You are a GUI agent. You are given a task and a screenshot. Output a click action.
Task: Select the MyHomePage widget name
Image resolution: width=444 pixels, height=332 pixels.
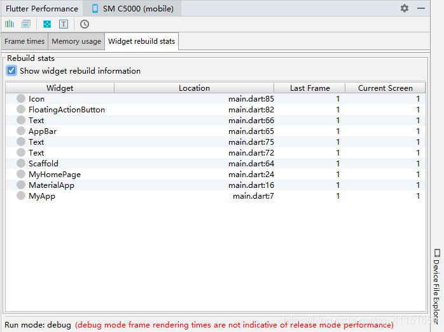[x=55, y=175]
